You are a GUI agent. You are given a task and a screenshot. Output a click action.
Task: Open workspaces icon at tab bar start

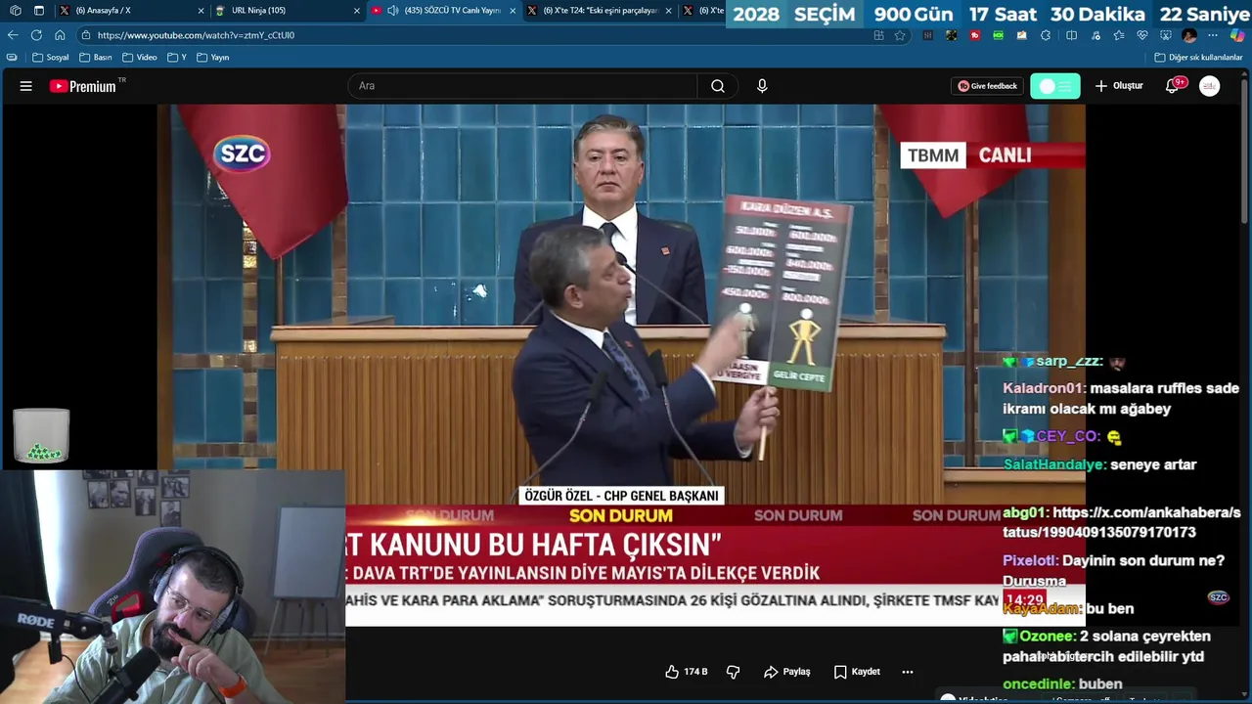point(15,11)
